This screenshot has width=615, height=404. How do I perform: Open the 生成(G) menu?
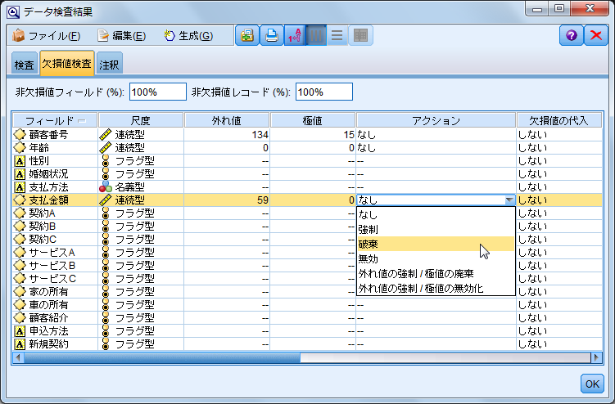coord(188,36)
